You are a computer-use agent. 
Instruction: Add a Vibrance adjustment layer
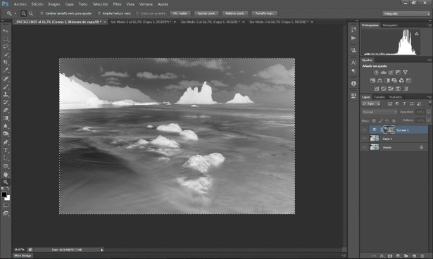[405, 72]
